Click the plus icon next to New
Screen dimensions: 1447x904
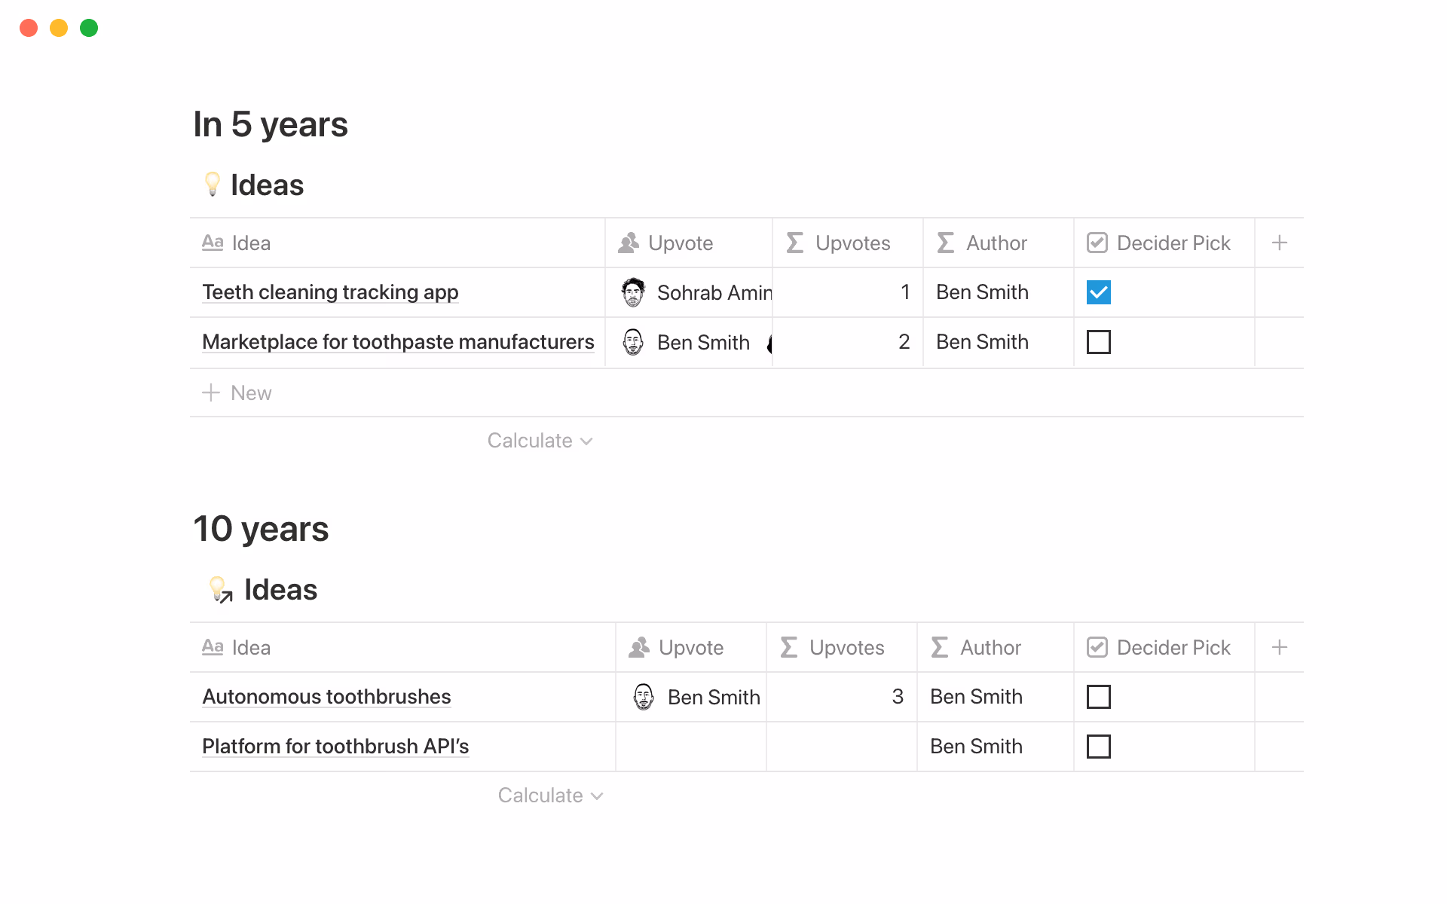click(211, 392)
